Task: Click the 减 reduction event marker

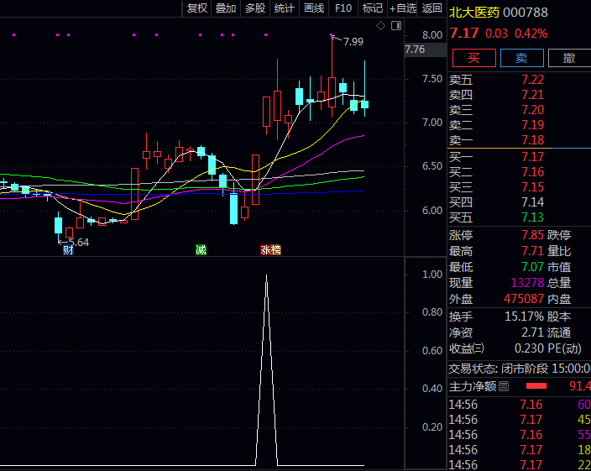Action: 201,249
